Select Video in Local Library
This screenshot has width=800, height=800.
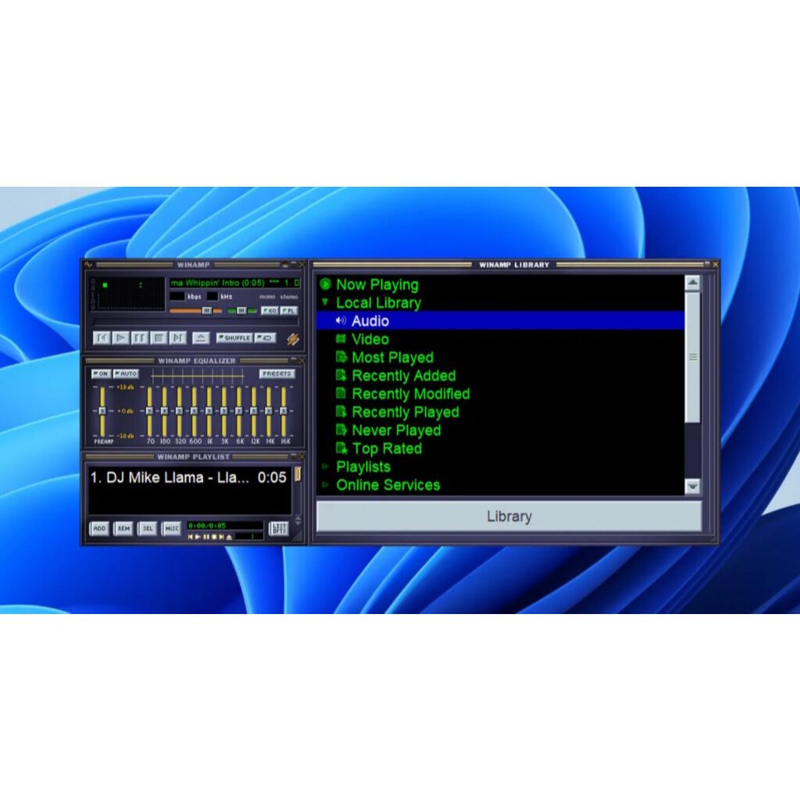click(370, 339)
